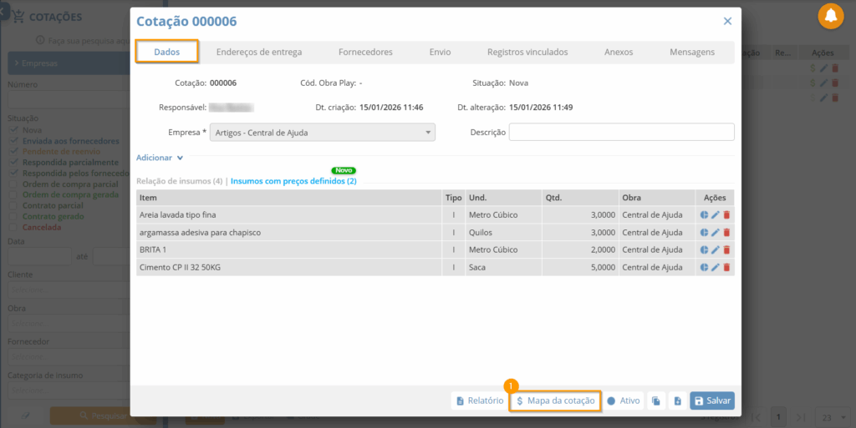Delete the BRITA 1 item row
Viewport: 856px width, 428px height.
tap(726, 249)
